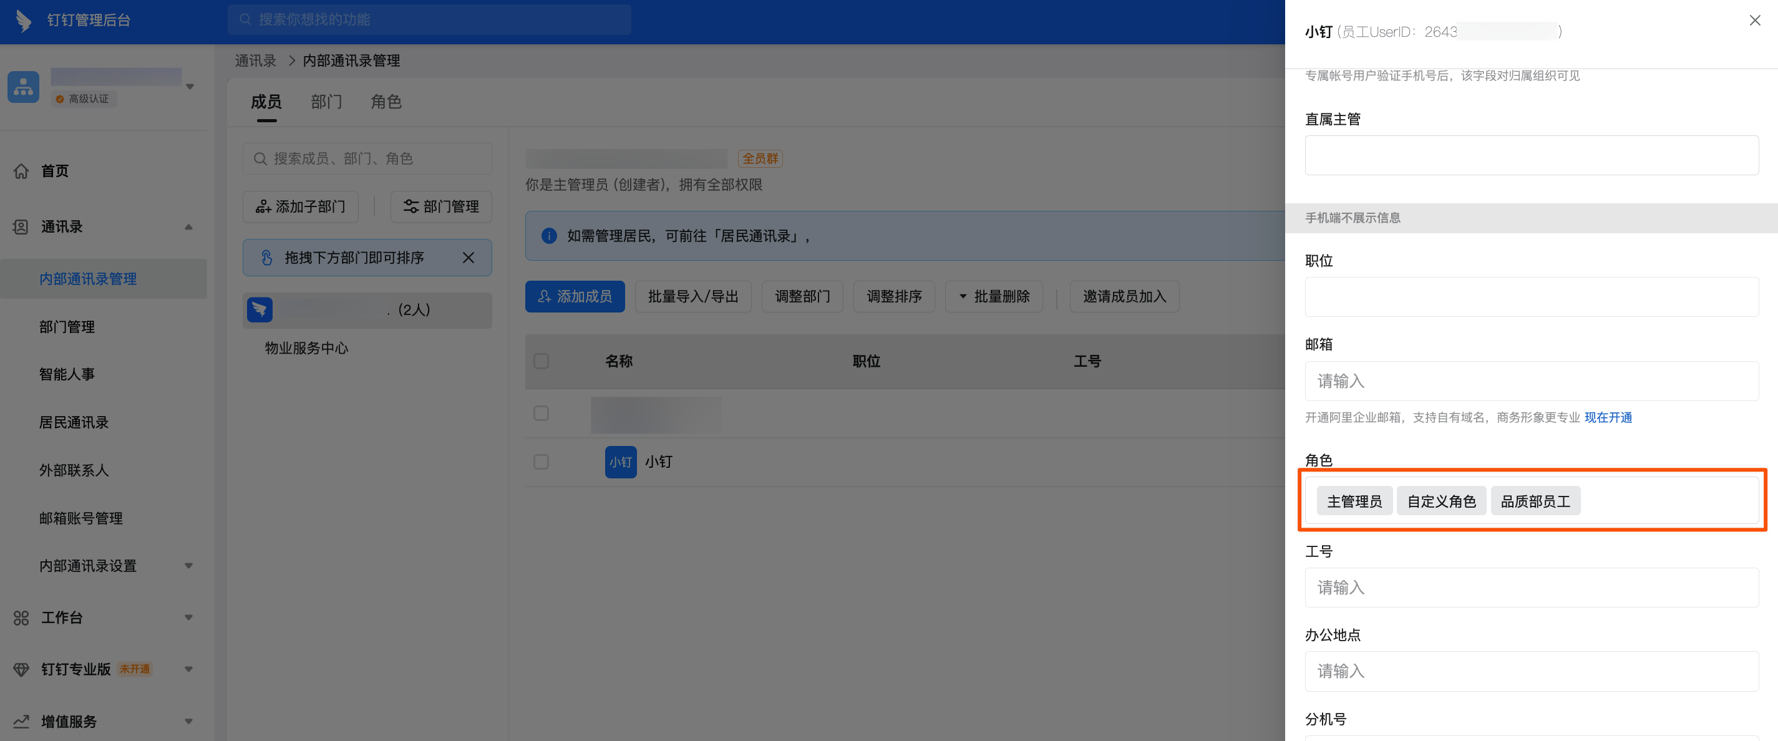Focus the 搜索成员、部门、角色 search box

pyautogui.click(x=366, y=160)
